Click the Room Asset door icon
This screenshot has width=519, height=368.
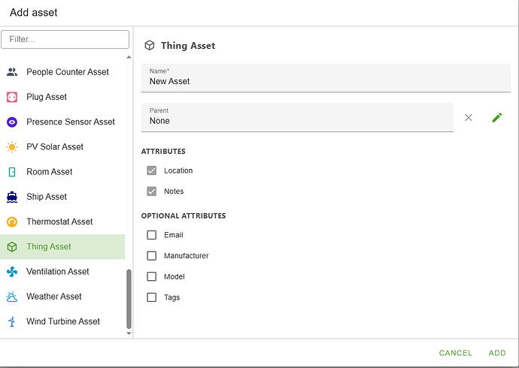12,172
